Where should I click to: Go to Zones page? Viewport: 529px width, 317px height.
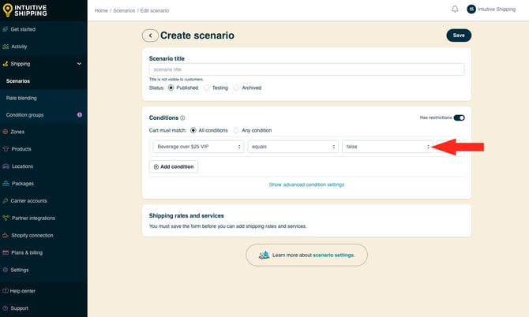17,132
